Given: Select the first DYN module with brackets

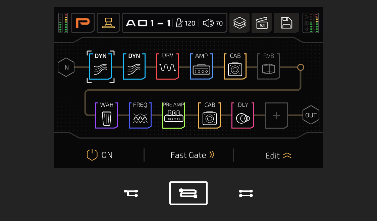Looking at the screenshot, I should click(x=101, y=67).
